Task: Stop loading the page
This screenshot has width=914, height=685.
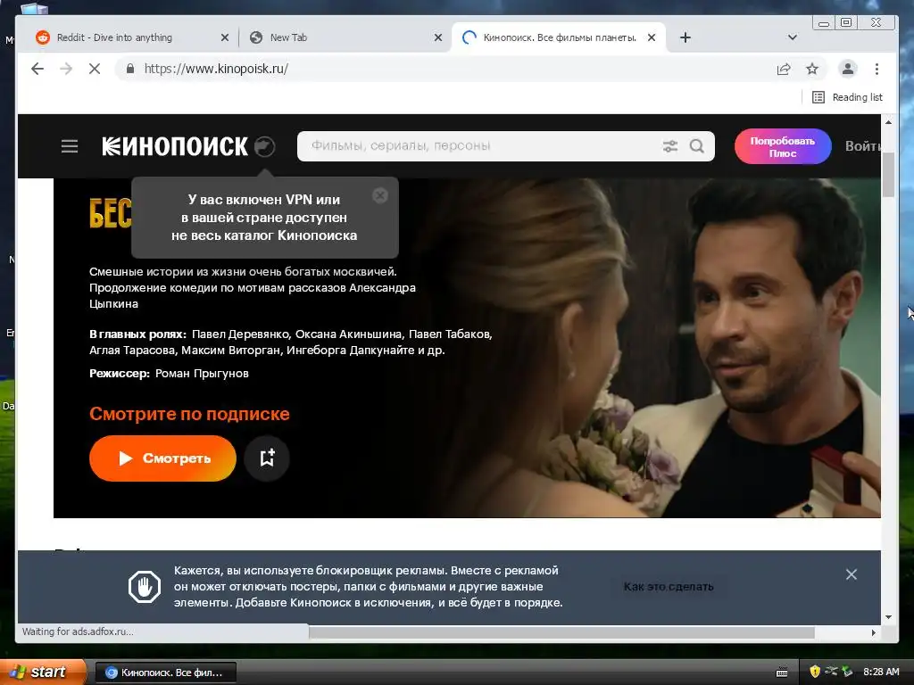Action: pos(95,69)
